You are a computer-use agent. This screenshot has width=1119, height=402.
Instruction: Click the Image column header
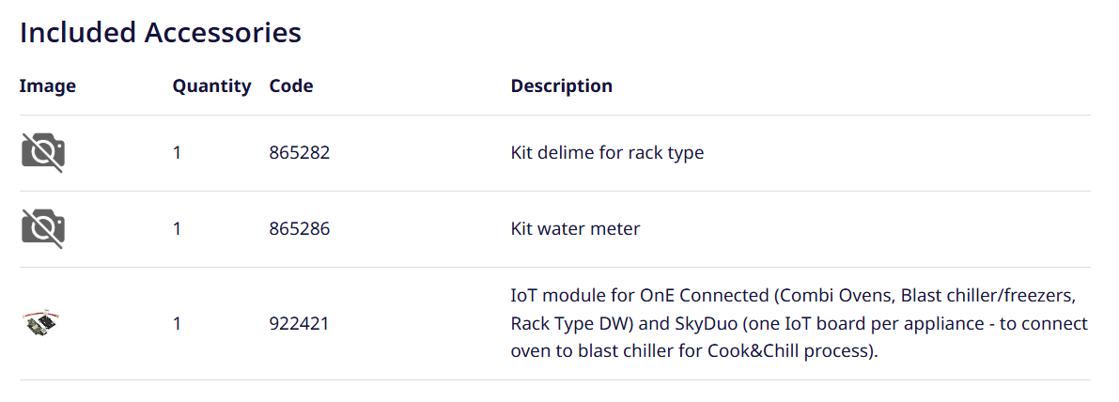(47, 86)
